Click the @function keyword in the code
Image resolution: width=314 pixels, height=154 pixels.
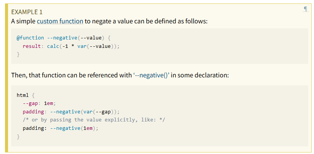coord(30,38)
